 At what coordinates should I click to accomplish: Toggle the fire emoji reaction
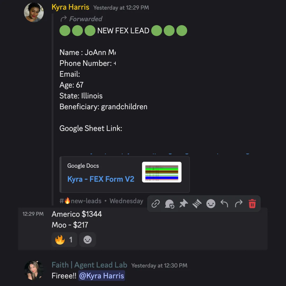tap(64, 240)
